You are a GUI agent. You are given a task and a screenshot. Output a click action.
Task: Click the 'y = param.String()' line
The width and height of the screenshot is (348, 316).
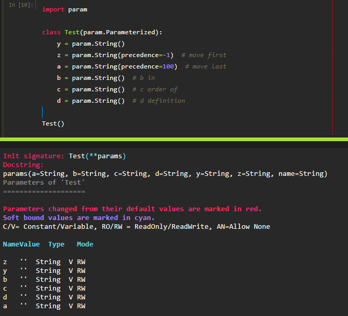point(91,44)
